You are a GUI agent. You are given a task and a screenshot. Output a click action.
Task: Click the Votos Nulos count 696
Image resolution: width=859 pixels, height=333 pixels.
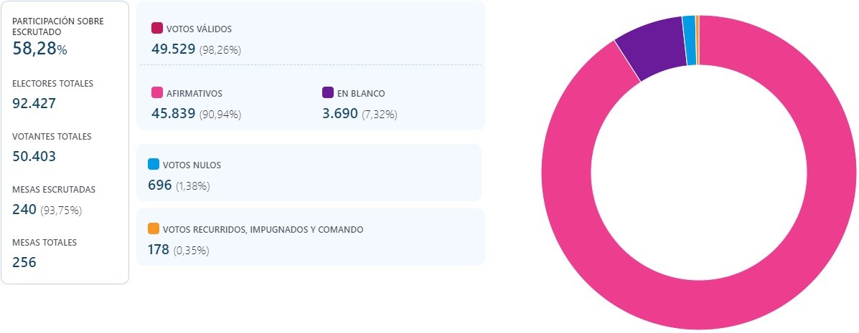[x=159, y=185]
